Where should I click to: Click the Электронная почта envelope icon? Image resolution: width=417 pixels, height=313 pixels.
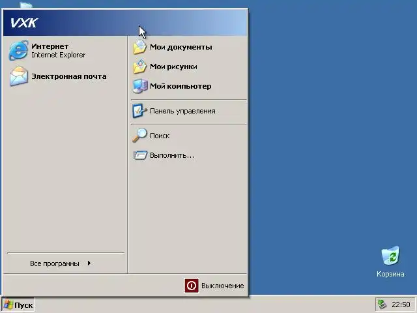[x=19, y=76]
